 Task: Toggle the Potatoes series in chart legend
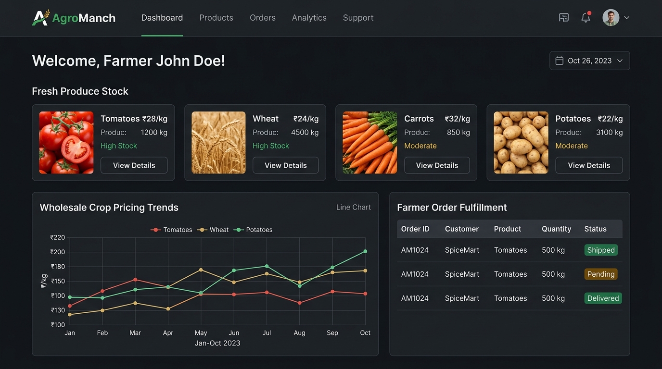point(253,230)
